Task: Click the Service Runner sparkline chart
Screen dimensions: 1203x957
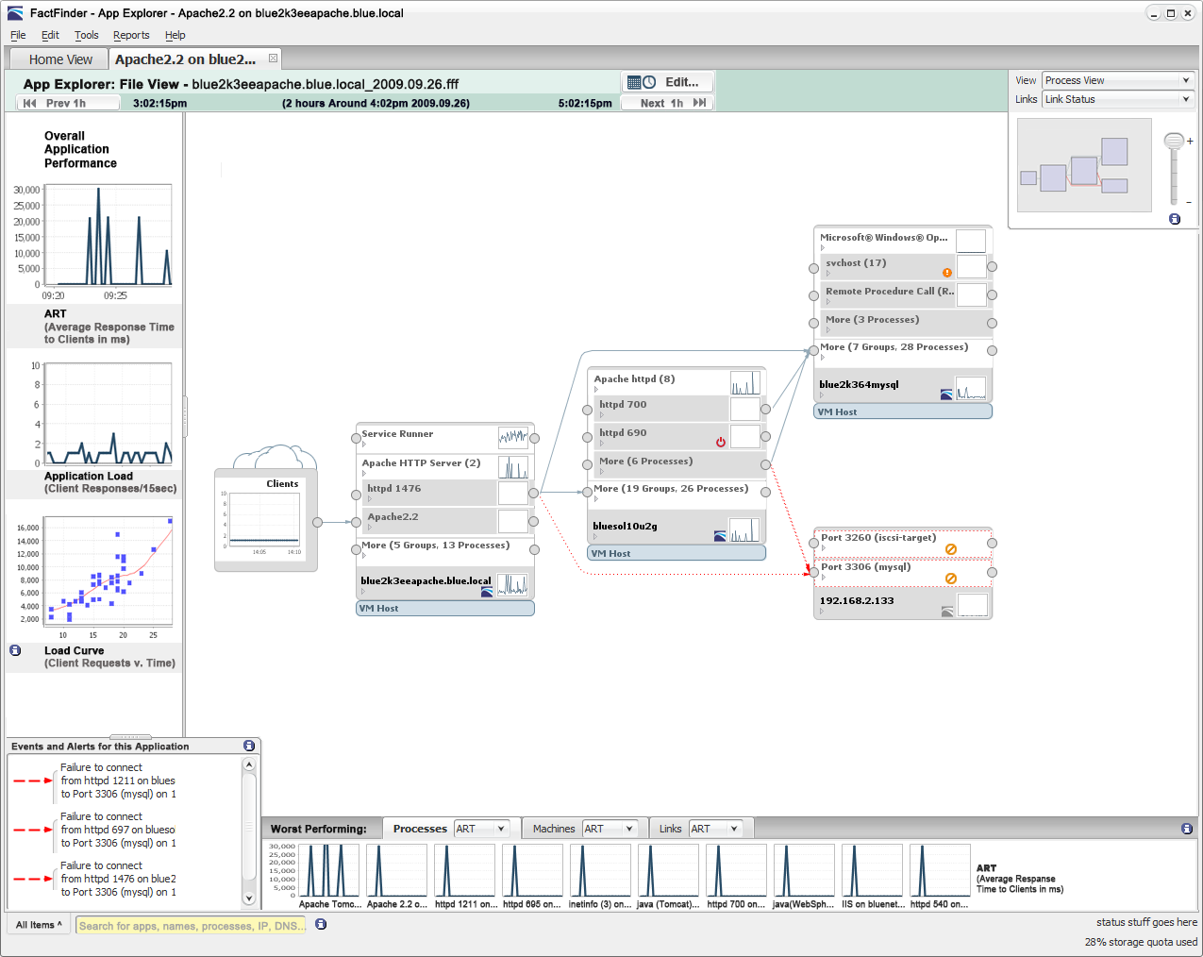Action: (513, 437)
